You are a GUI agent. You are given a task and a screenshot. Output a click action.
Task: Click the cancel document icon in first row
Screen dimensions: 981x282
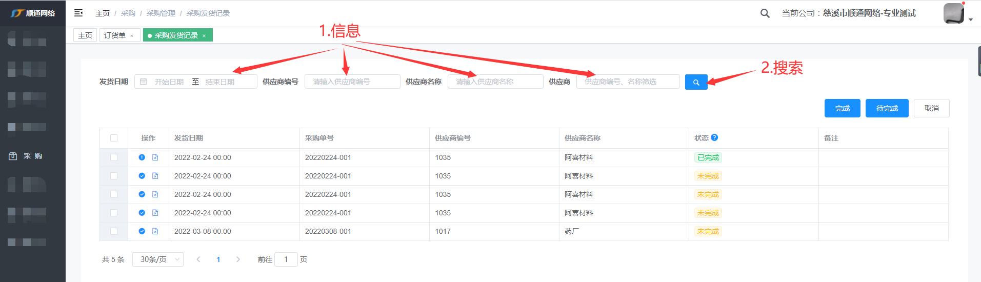tap(155, 157)
